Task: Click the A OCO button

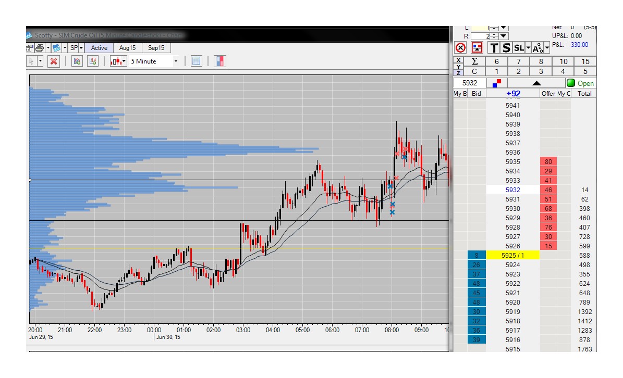Action: pos(538,48)
